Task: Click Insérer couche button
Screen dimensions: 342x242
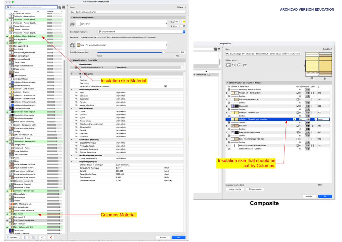Action: [235, 189]
